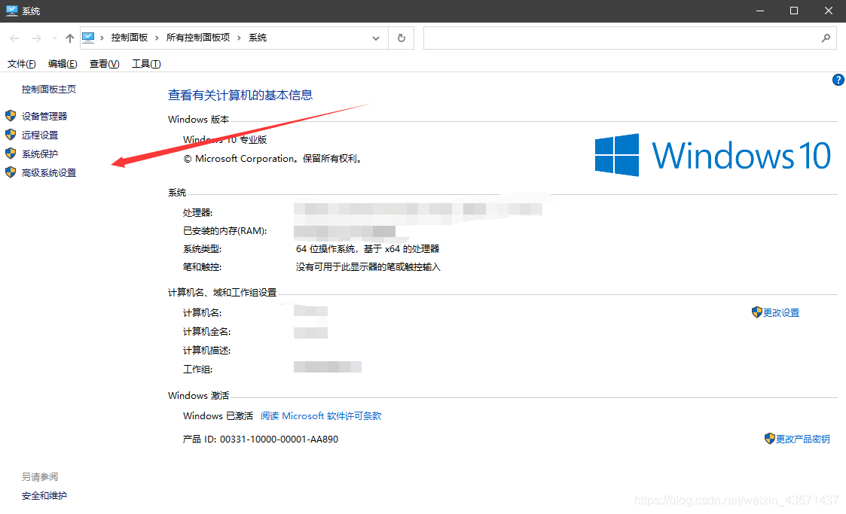This screenshot has width=846, height=514.
Task: Select 没有可用于此显示器的笔或触控输入 text
Action: pyautogui.click(x=368, y=267)
